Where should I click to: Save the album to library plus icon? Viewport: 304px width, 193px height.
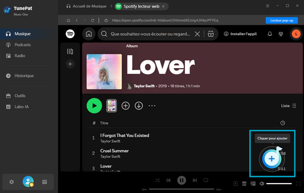[126, 106]
